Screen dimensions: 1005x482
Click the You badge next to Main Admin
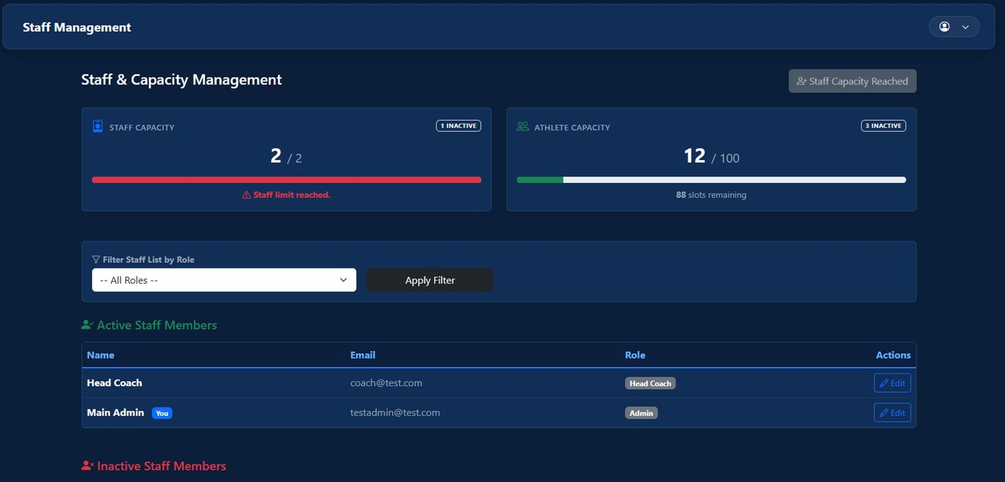click(x=162, y=413)
